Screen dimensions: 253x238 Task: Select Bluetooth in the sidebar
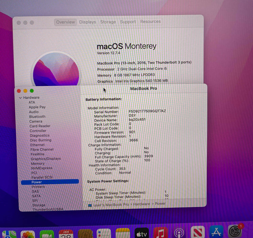tap(37, 117)
